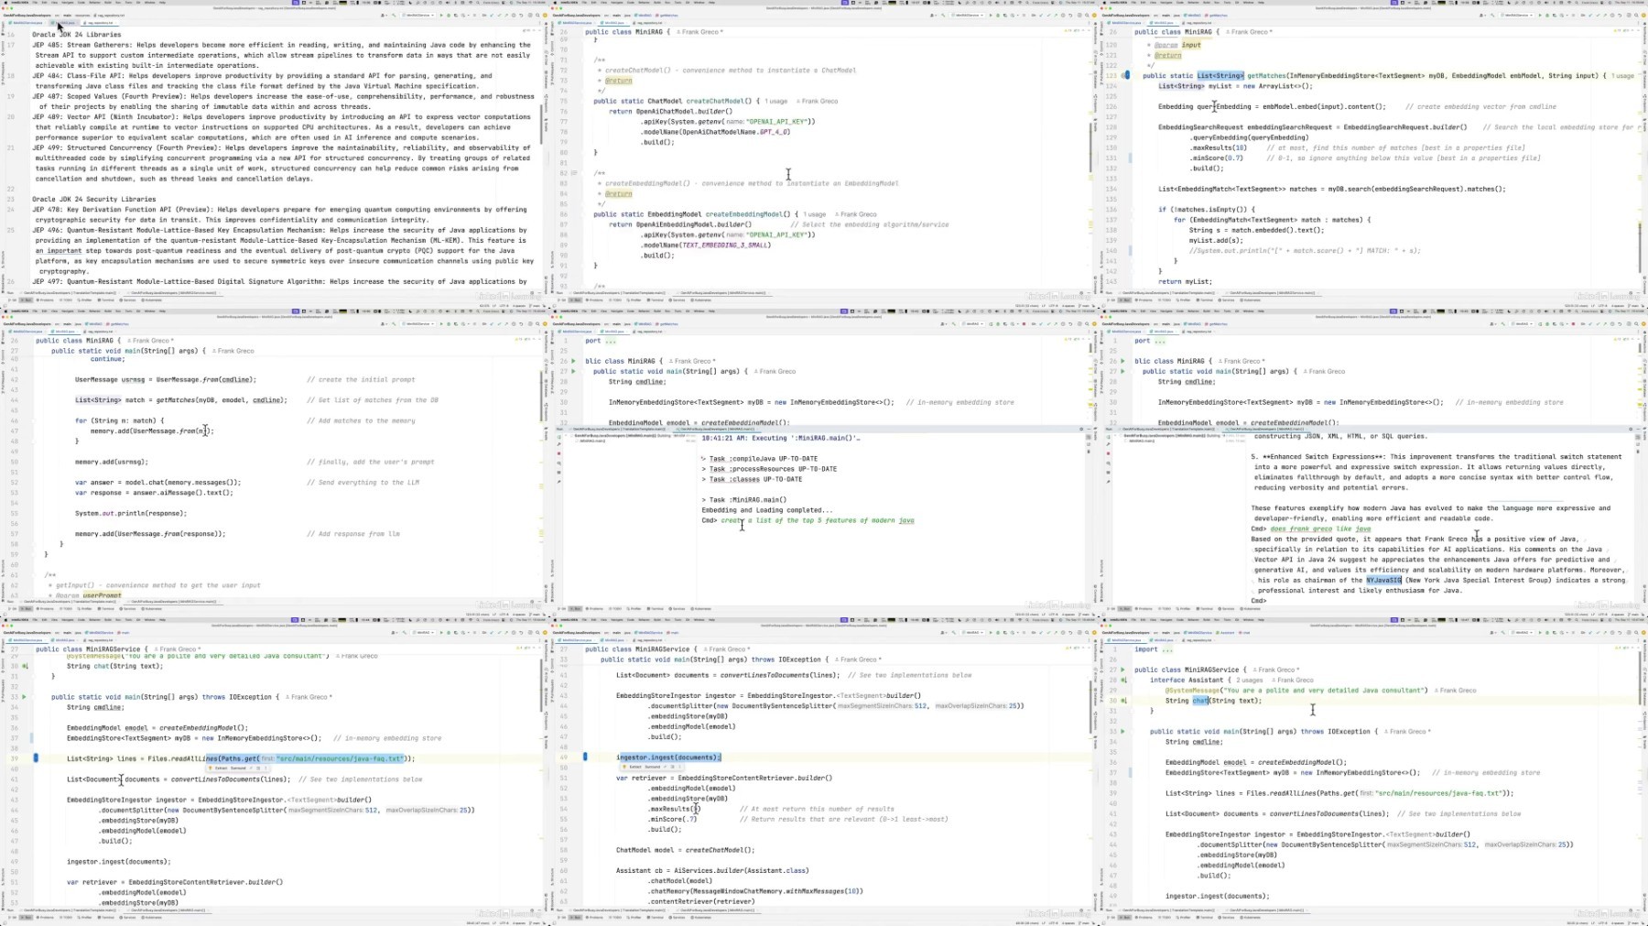
Task: Expand folded imports ellipsis in middle-right frame
Action: coord(1159,341)
